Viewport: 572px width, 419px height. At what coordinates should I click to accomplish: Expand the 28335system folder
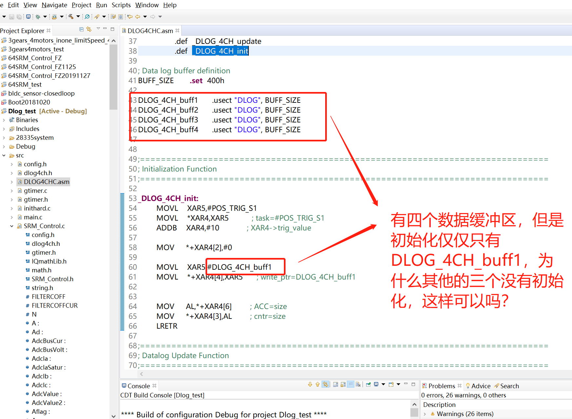(x=4, y=138)
